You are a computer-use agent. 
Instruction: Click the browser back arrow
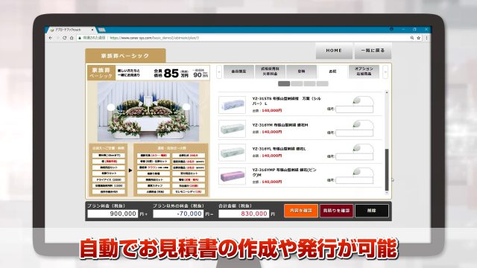(x=51, y=38)
